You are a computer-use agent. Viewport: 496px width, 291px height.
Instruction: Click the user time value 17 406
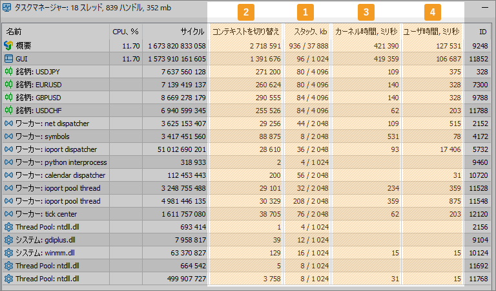pyautogui.click(x=450, y=149)
